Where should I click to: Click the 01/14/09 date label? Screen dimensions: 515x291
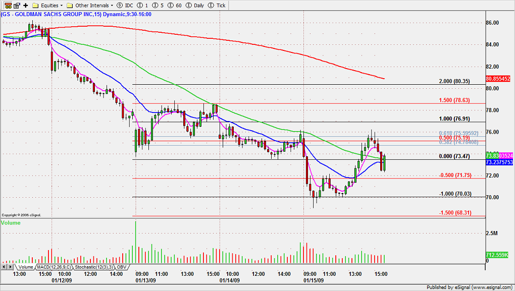(x=230, y=280)
